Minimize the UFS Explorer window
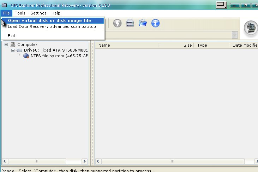258x172 pixels. click(235, 5)
